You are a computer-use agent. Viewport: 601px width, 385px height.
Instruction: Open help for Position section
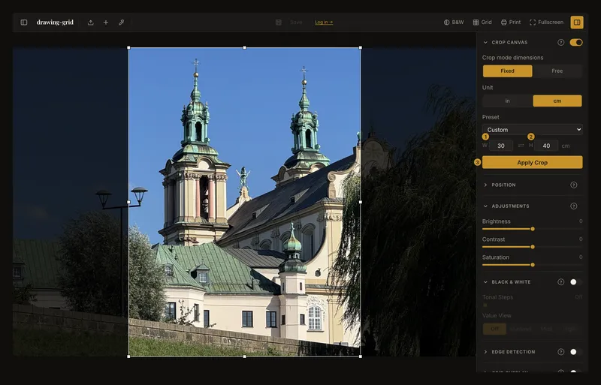point(573,185)
